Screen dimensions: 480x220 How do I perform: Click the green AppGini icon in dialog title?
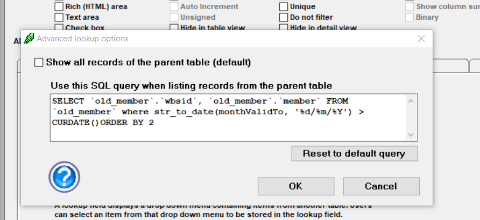(x=29, y=39)
